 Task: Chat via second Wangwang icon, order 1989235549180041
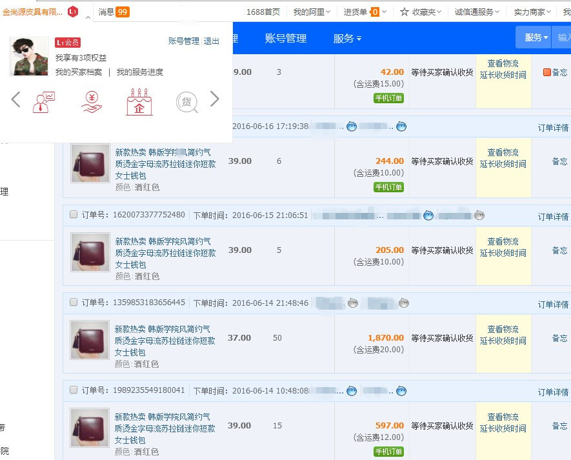401,391
